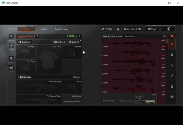This screenshot has width=183, height=125.
Task: Open the Gear Skins sidebar icon
Action: [11, 58]
